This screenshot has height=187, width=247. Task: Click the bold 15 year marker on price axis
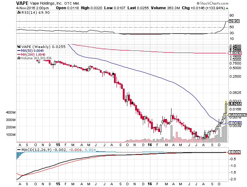click(x=58, y=145)
